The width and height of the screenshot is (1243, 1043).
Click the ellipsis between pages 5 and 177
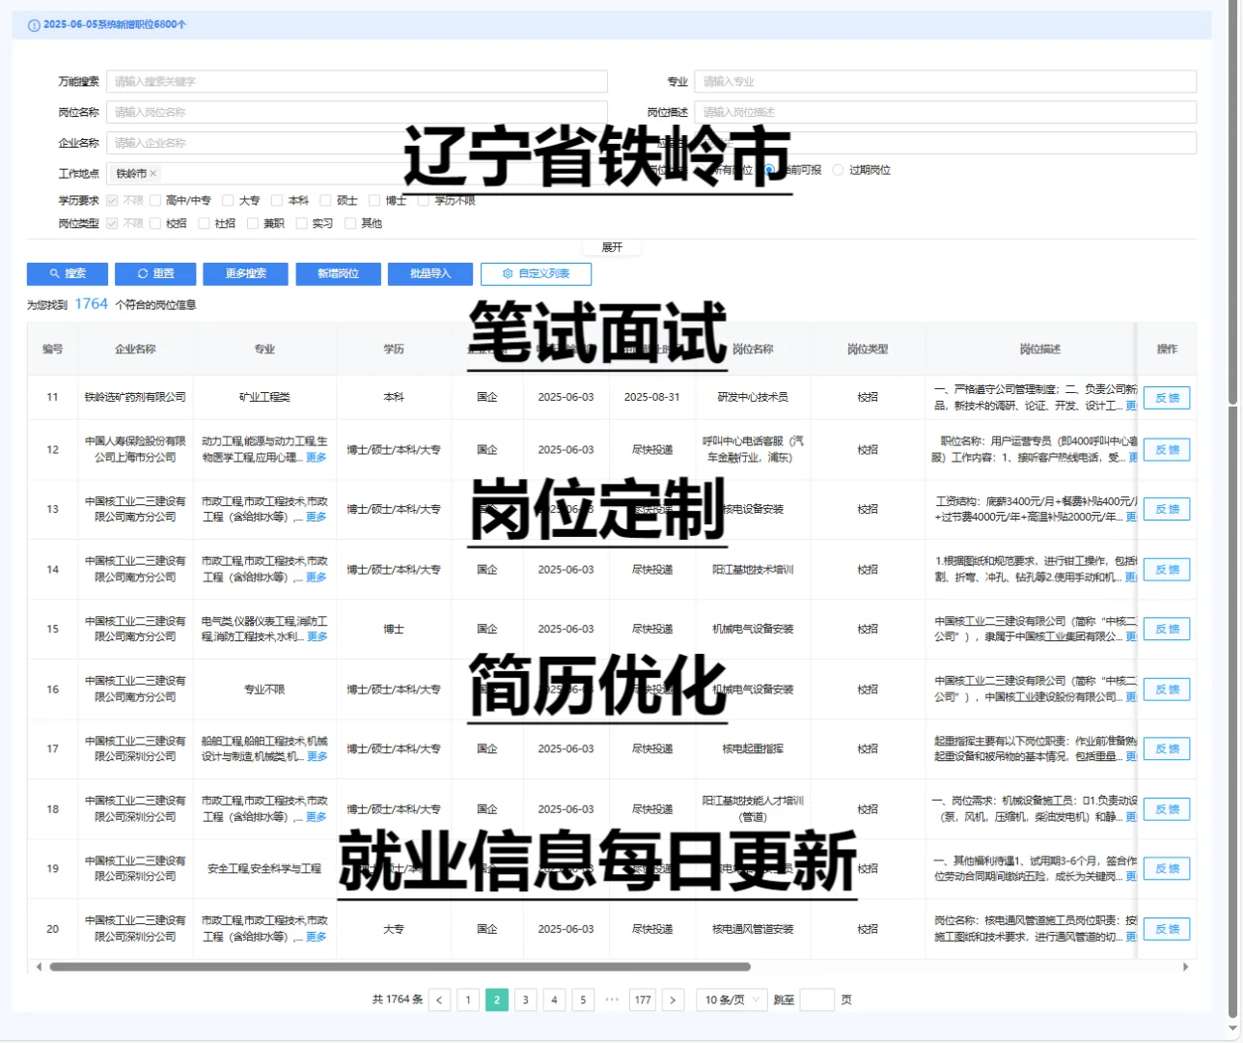pos(612,1000)
